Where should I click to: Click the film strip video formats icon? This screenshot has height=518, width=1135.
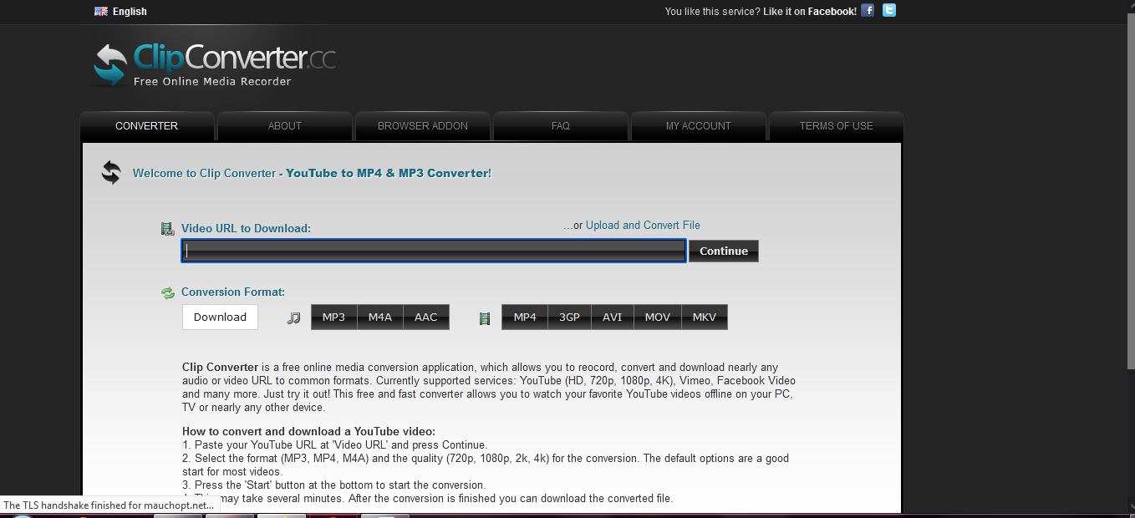point(485,317)
